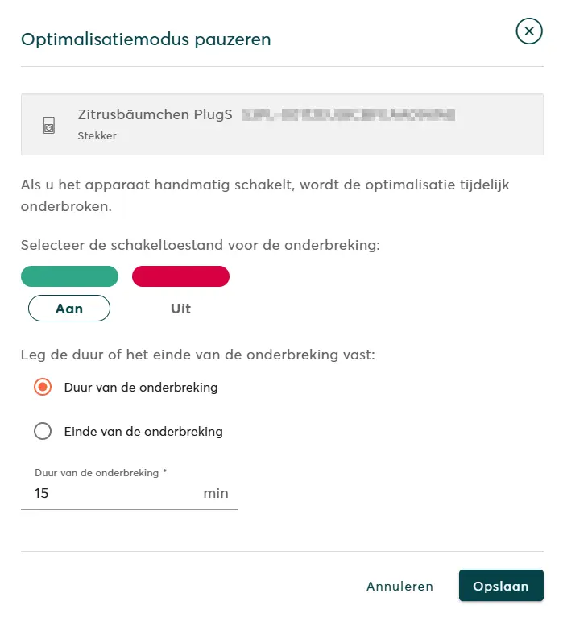Save with the Opslaan button
The image size is (563, 622).
(501, 586)
